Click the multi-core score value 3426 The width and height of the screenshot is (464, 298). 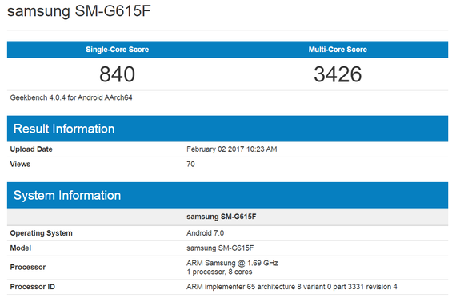338,74
